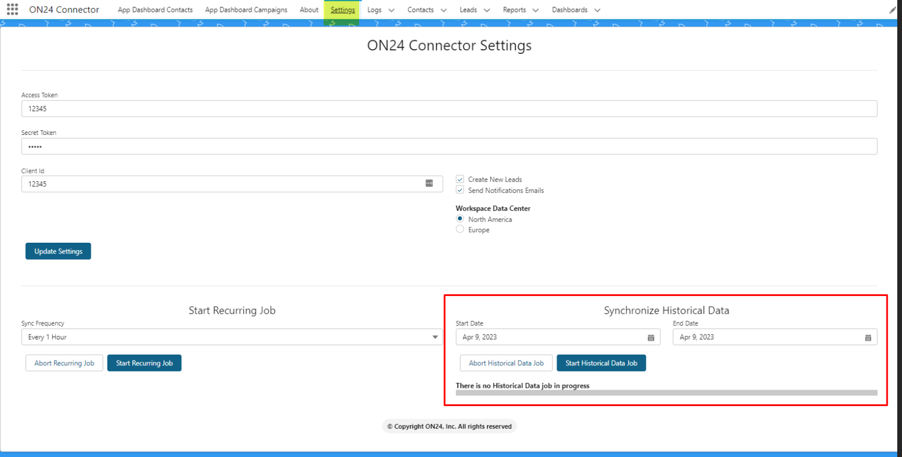Viewport: 902px width, 457px height.
Task: Click the Workspace Data Center label
Action: [493, 208]
